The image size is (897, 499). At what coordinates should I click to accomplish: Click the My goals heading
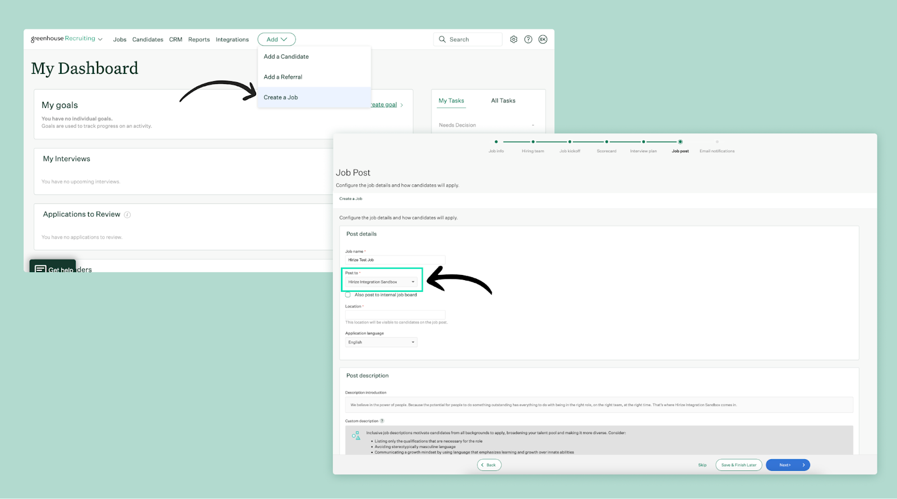[x=60, y=105]
